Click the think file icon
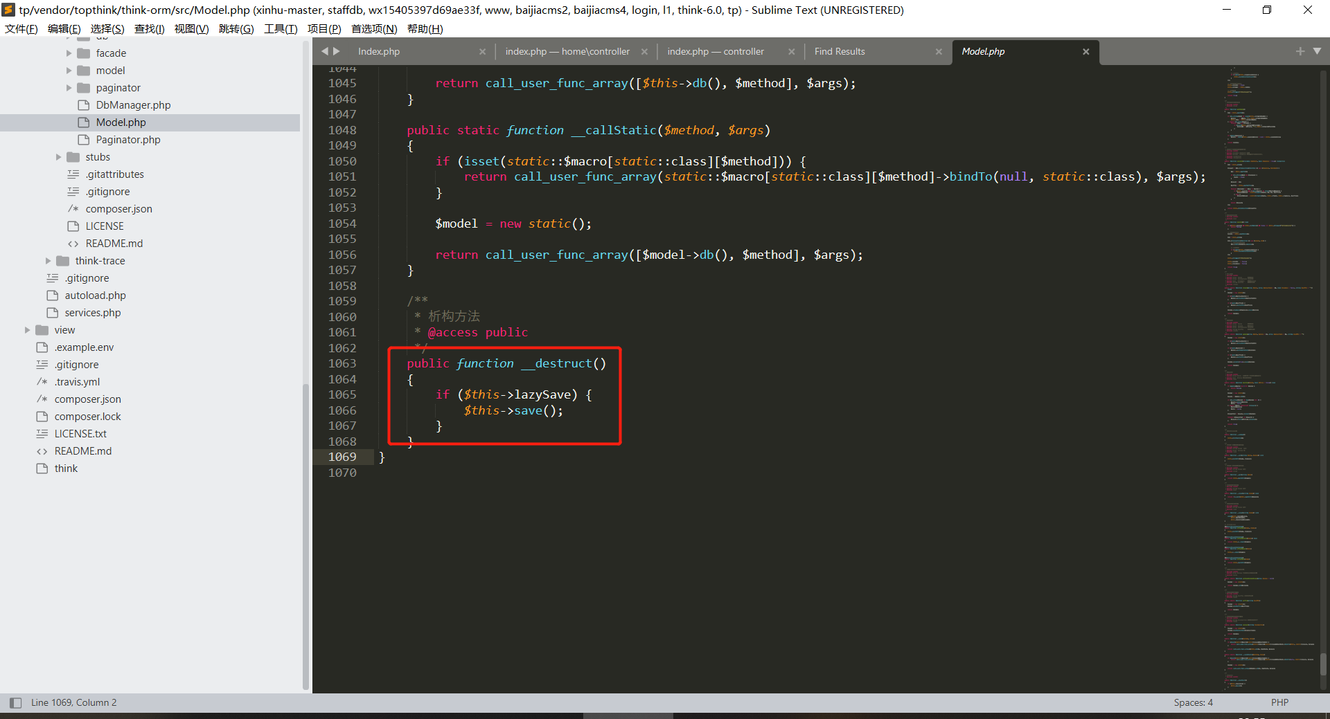The image size is (1330, 719). tap(42, 468)
